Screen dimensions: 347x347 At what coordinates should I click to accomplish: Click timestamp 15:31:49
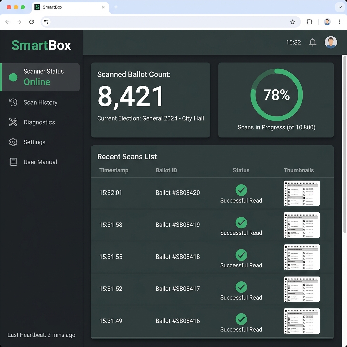(111, 321)
